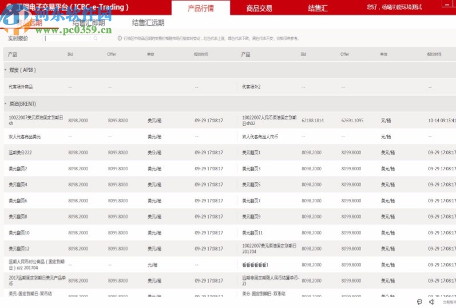Sort by right table 产品 column header
This screenshot has width=456, height=308.
tap(246, 54)
